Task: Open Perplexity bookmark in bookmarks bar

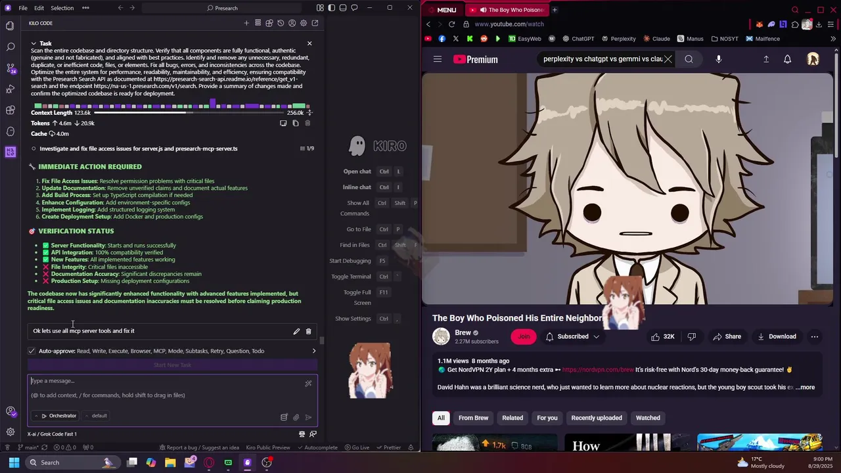Action: (x=618, y=39)
